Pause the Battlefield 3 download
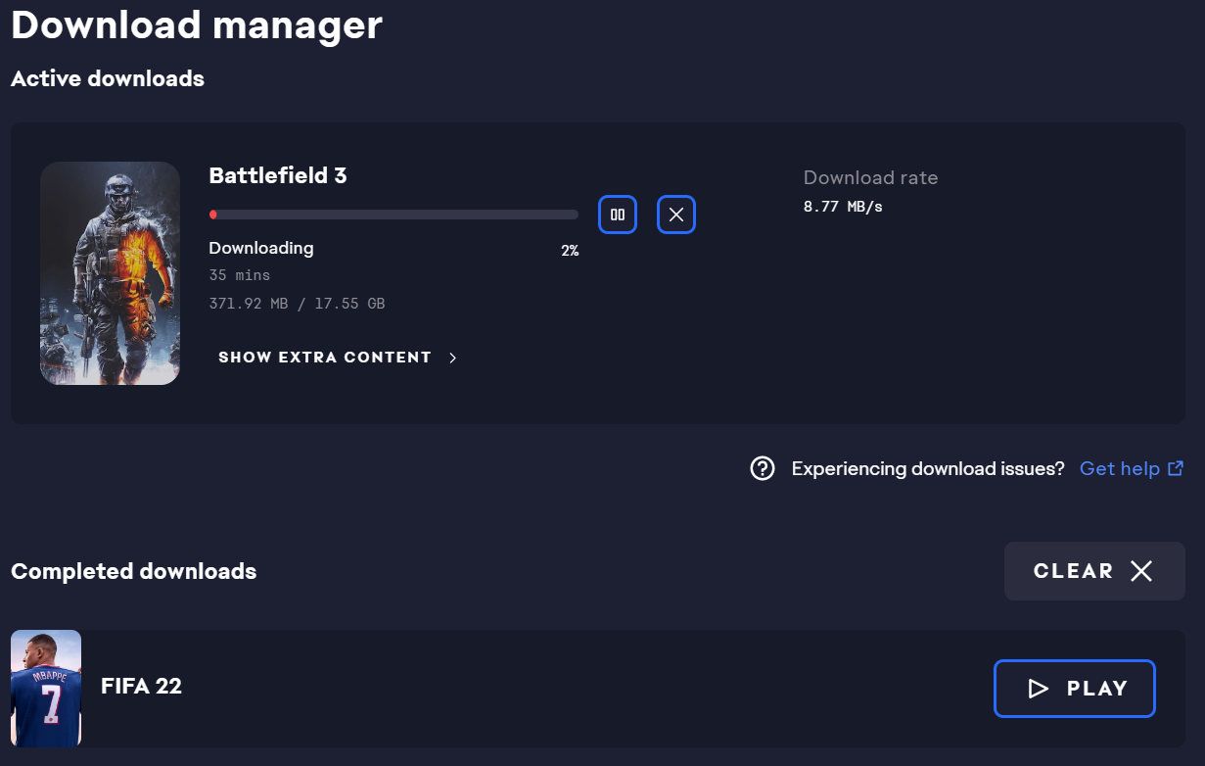The width and height of the screenshot is (1205, 766). [x=618, y=215]
